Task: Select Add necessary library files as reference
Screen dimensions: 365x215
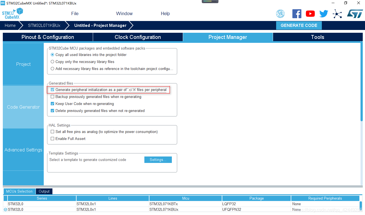Action: (52, 69)
